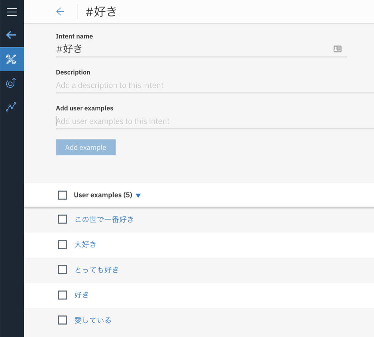Go back using header arrow beside #好き
Image resolution: width=374 pixels, height=337 pixels.
click(x=60, y=11)
